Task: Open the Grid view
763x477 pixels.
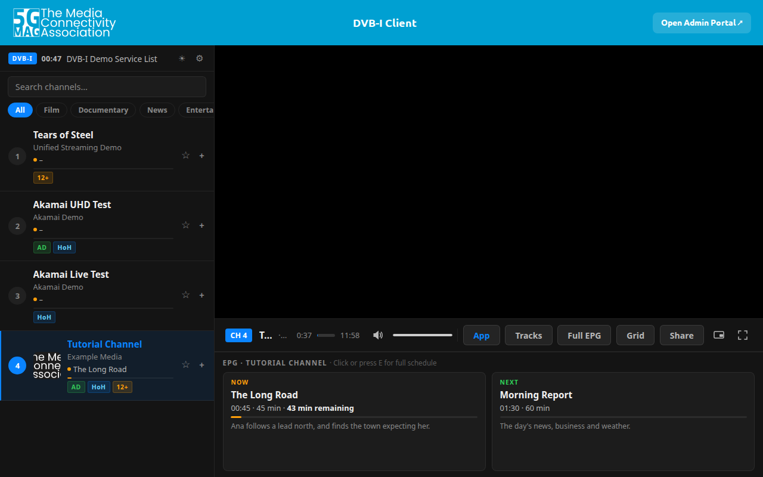Action: 635,335
